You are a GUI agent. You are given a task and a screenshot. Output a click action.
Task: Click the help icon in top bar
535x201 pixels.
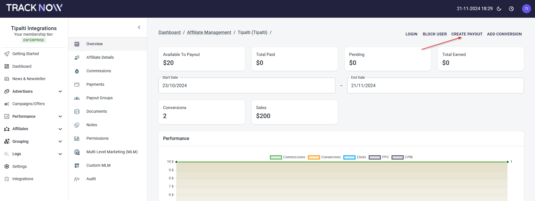(511, 9)
